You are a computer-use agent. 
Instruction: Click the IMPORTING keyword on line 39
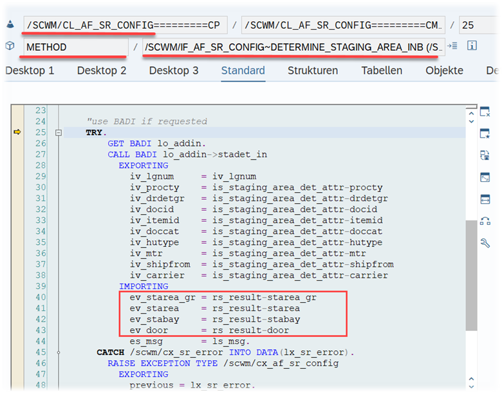coord(144,286)
